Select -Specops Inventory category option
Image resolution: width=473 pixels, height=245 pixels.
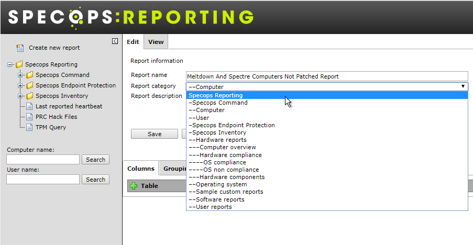click(x=327, y=132)
